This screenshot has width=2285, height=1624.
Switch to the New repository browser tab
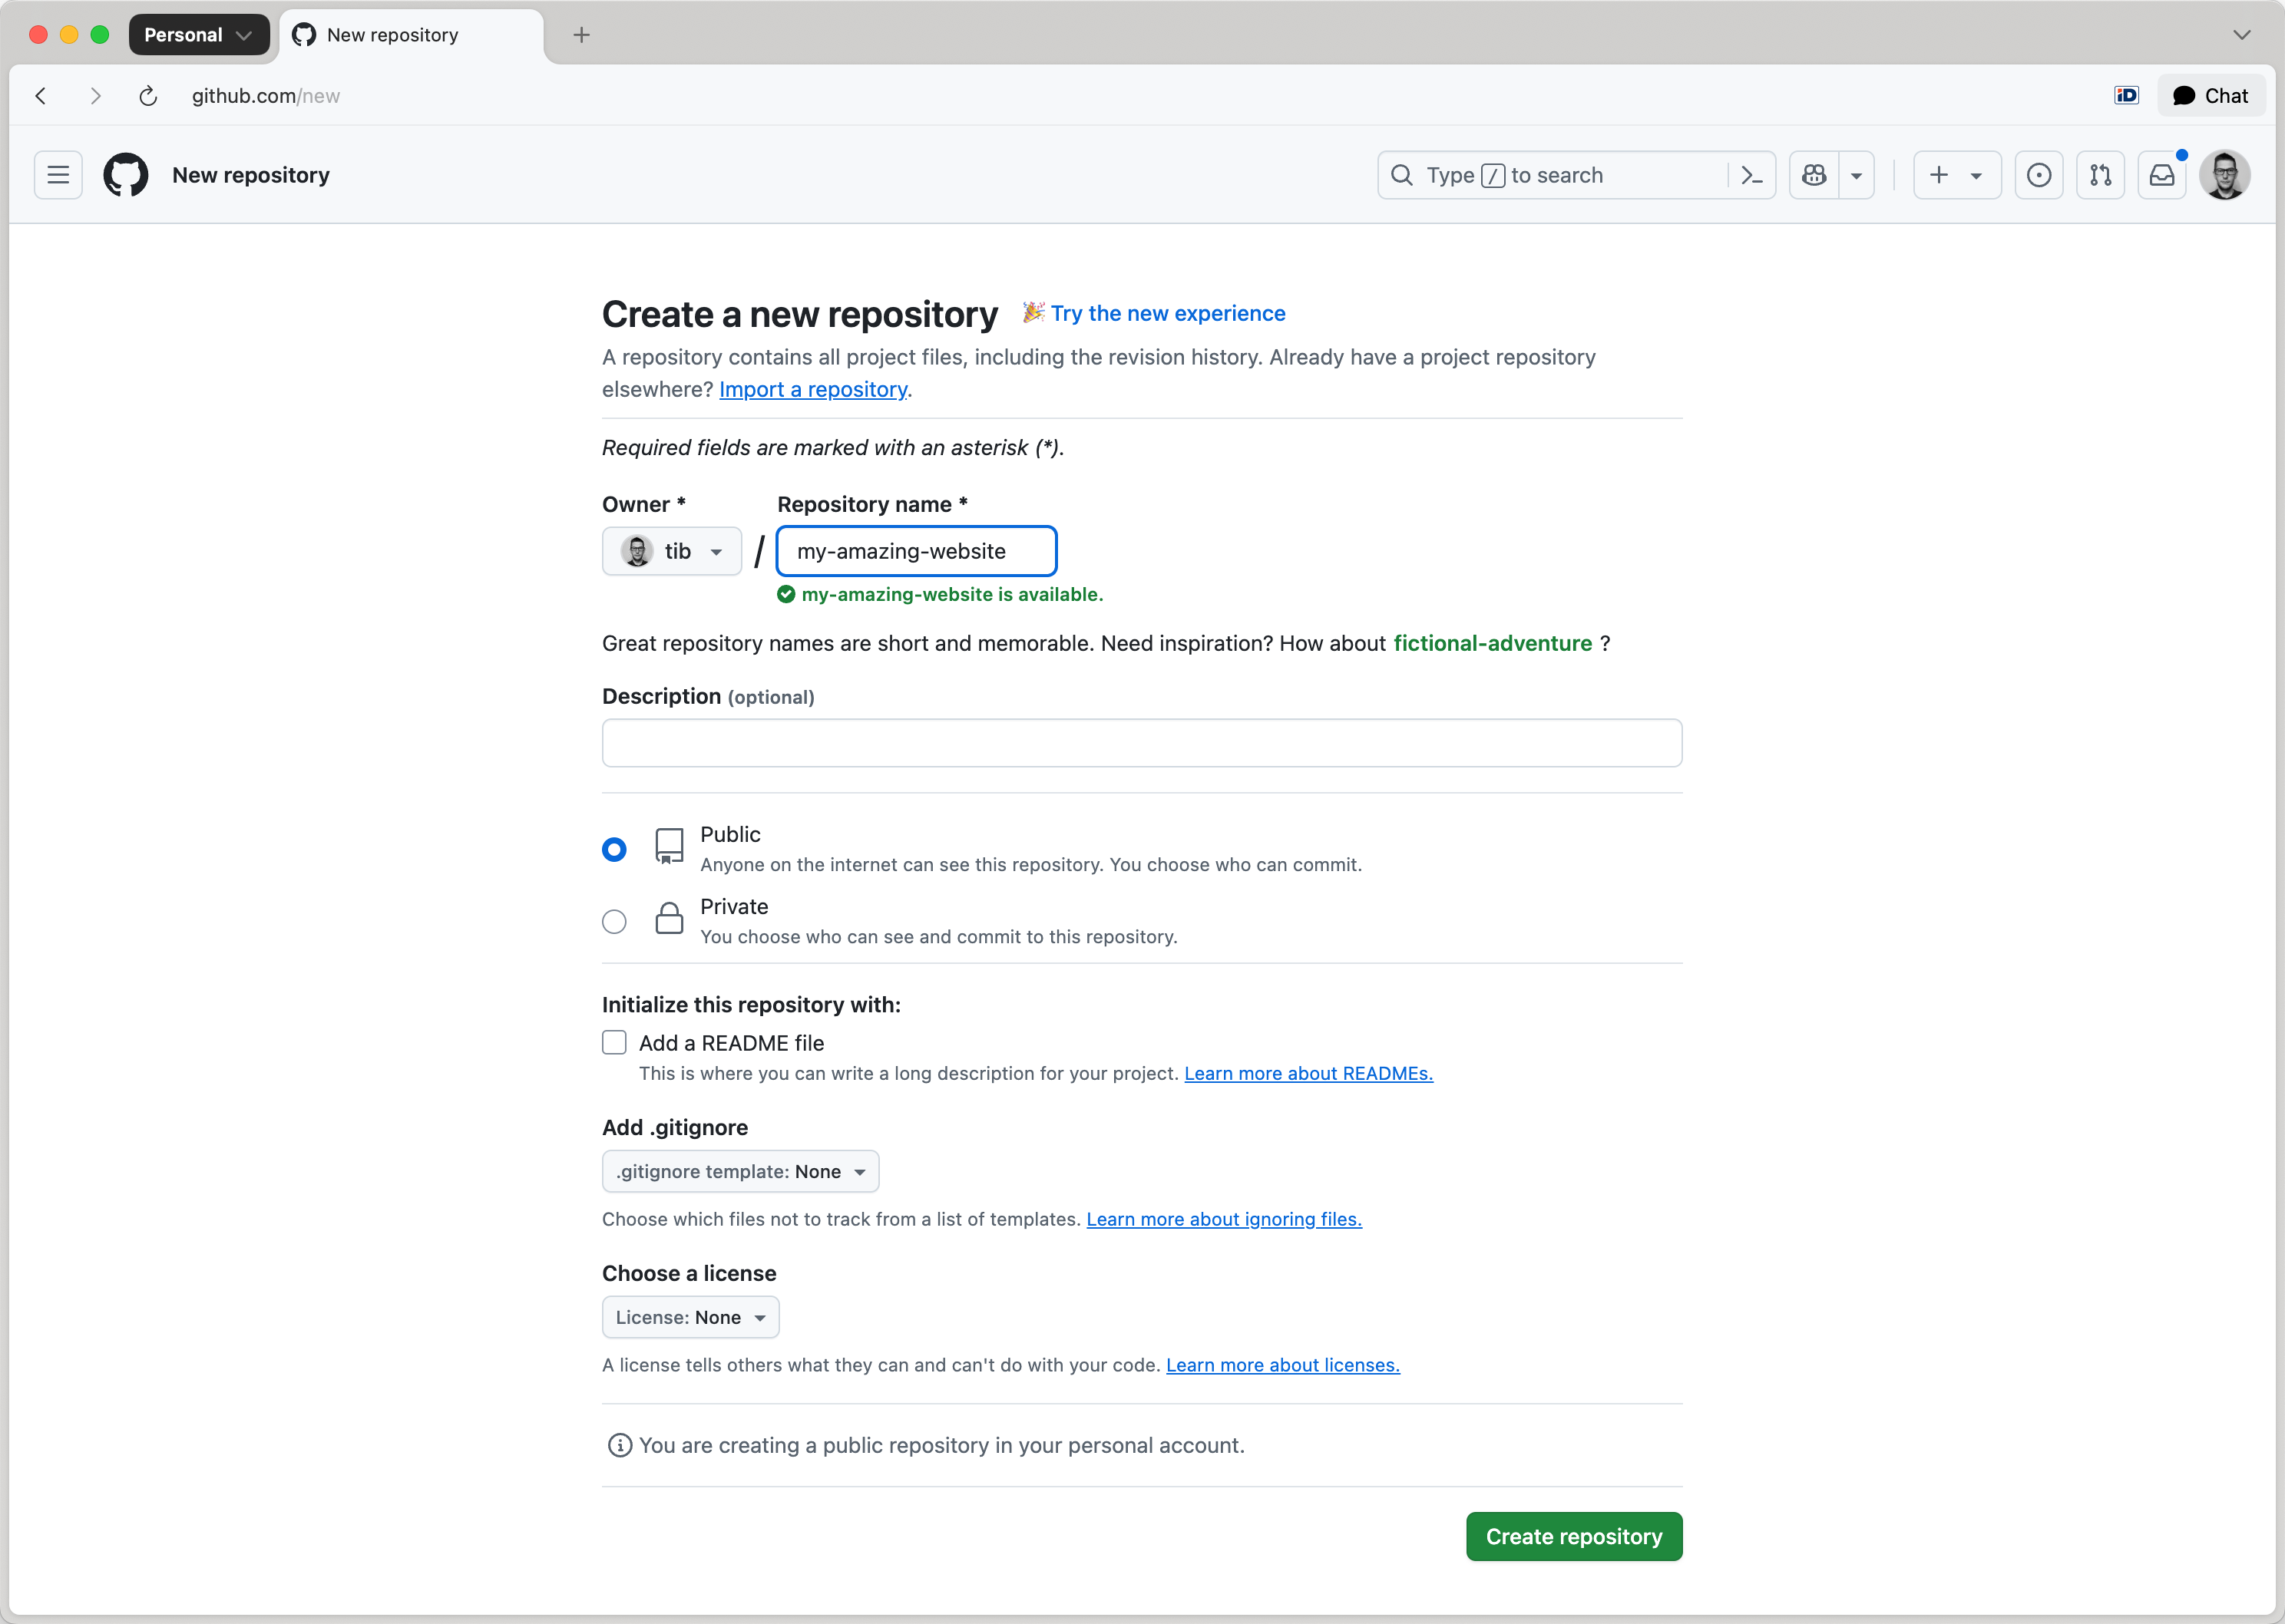click(391, 35)
